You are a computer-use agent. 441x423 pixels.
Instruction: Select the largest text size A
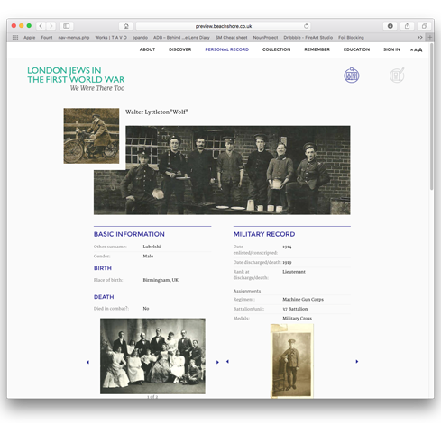pyautogui.click(x=420, y=50)
